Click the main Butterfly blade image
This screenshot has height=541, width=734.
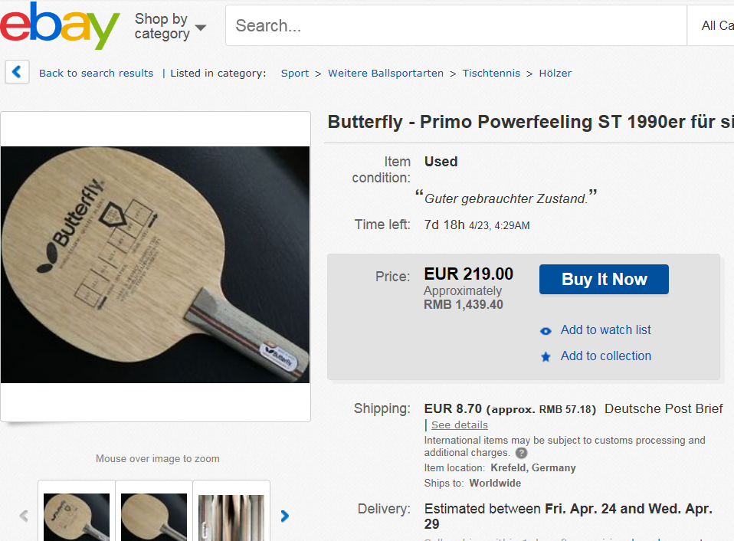(156, 264)
